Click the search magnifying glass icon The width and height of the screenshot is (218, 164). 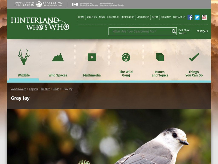[x=174, y=31]
